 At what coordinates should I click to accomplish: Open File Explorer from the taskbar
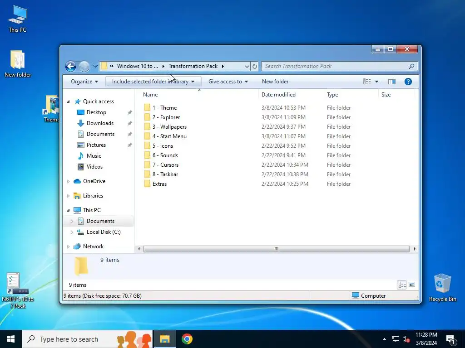164,339
